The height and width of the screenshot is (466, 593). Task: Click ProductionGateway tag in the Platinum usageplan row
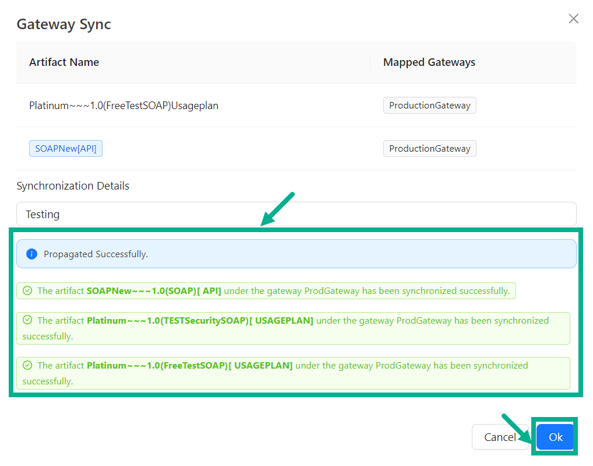tap(429, 106)
